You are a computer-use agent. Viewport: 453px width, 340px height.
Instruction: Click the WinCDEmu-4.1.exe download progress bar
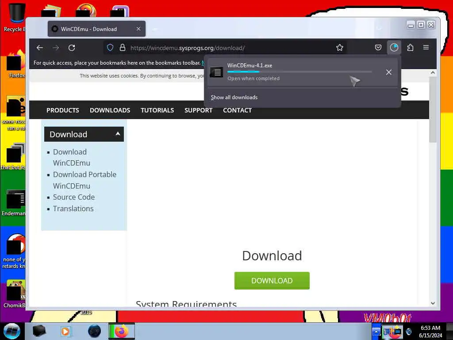[x=299, y=72]
